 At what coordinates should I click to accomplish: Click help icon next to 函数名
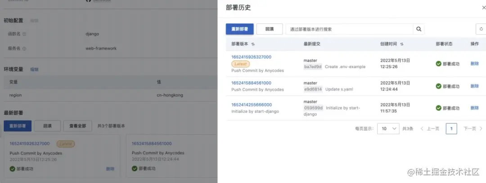click(24, 34)
